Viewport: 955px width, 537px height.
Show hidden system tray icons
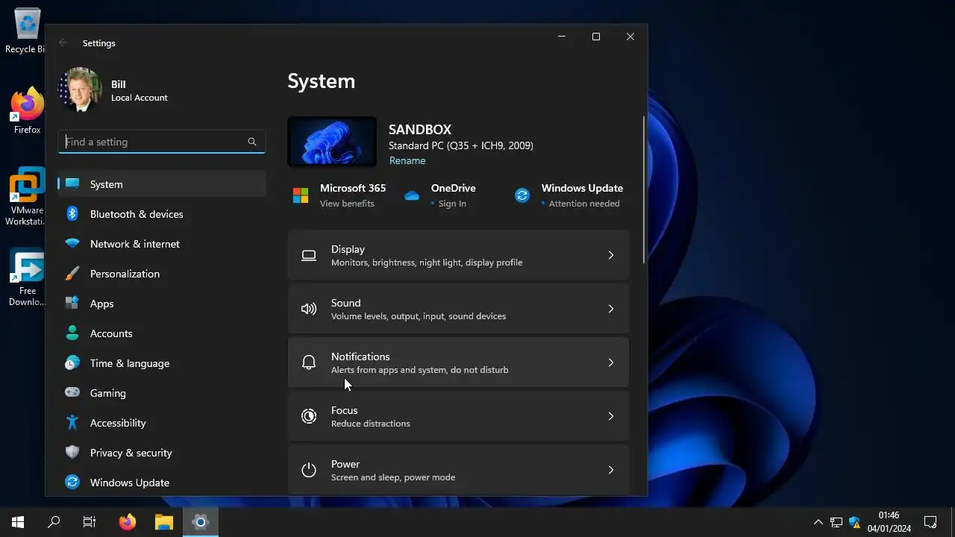(818, 522)
